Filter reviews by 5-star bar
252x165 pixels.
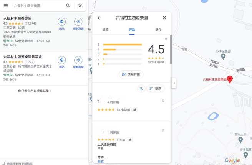click(123, 45)
